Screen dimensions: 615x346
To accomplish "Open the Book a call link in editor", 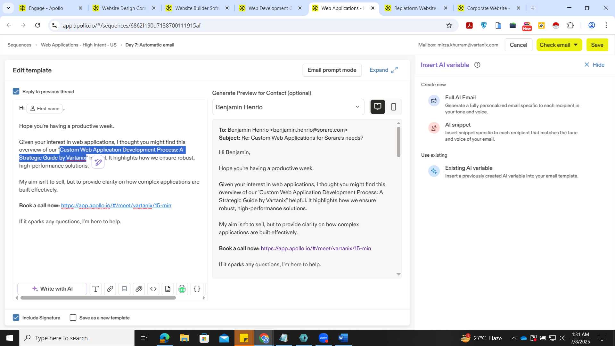I will (116, 206).
